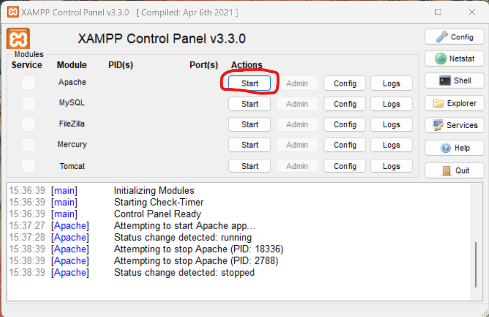Toggle the Tomcat service checkbox
This screenshot has width=489, height=317.
click(28, 166)
